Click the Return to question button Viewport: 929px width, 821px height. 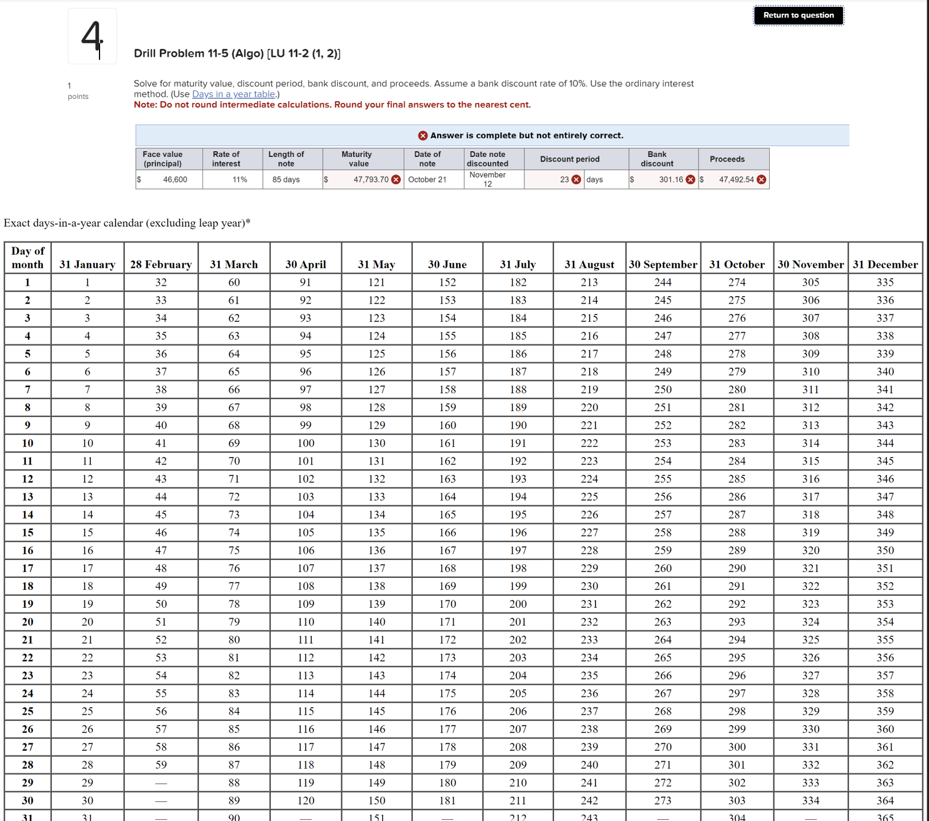pos(798,16)
